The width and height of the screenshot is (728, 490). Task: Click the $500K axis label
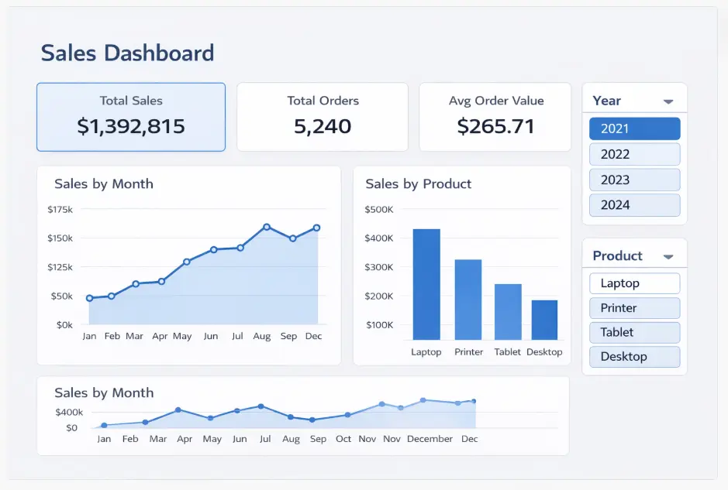(379, 210)
